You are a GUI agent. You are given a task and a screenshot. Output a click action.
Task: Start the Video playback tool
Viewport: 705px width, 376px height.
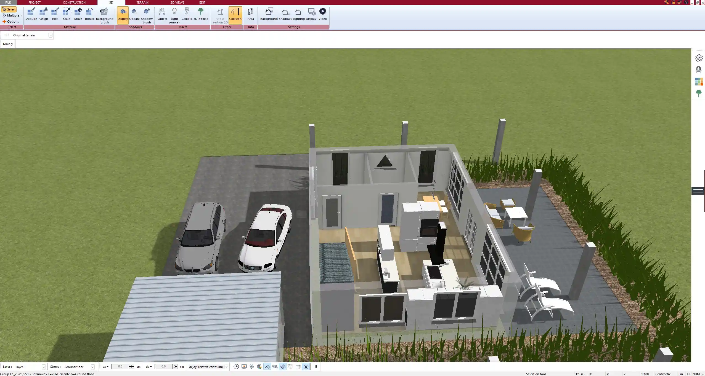coord(322,14)
